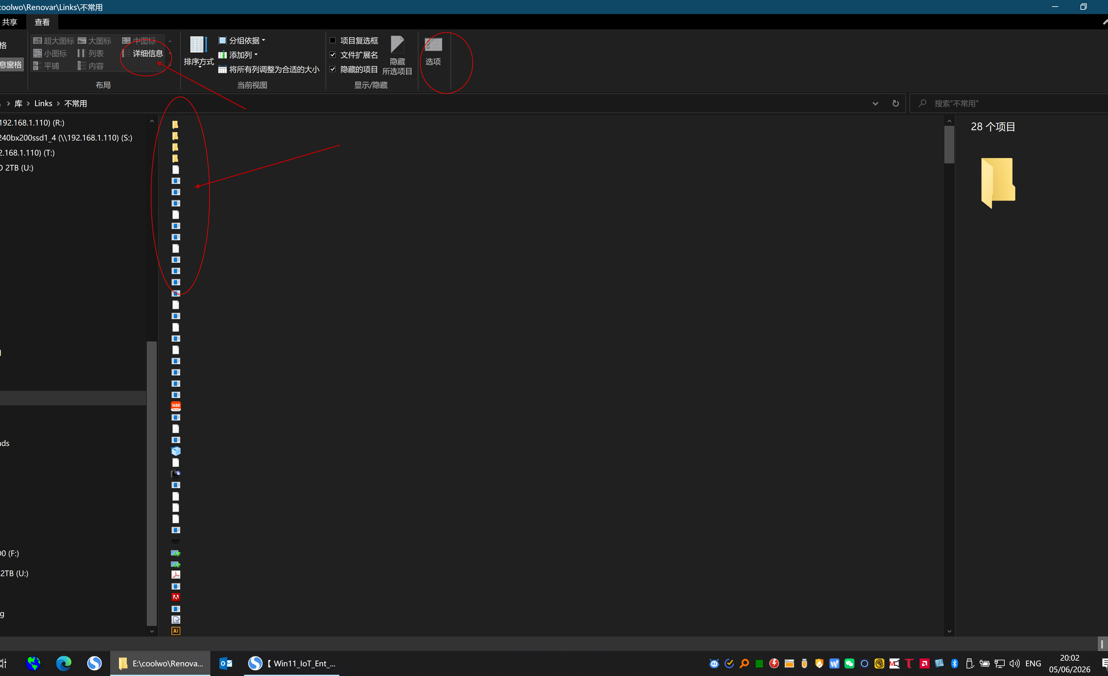Select the acer logo file icon

[176, 541]
